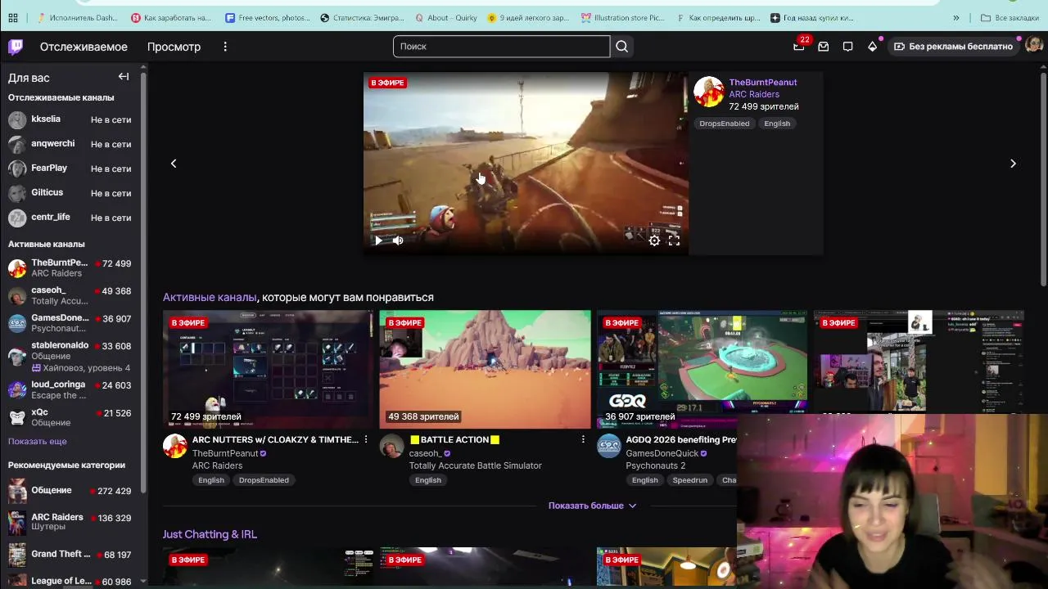Image resolution: width=1048 pixels, height=589 pixels.
Task: Click "Totally Accurate Battle Simulator" game link
Action: point(476,465)
